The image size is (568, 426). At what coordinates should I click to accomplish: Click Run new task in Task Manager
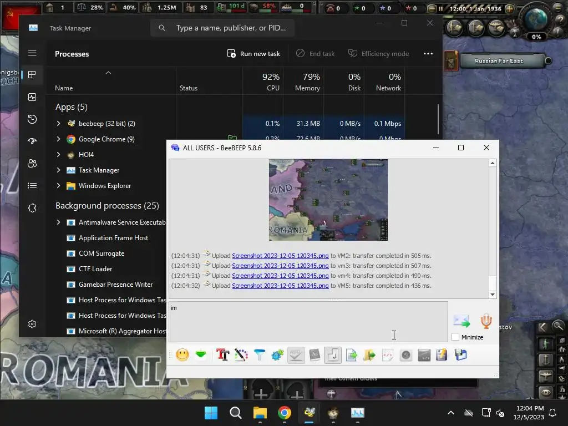tap(253, 54)
